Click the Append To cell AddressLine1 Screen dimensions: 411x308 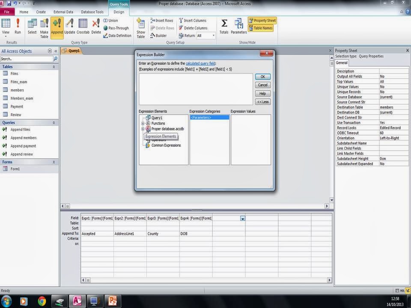[x=130, y=234]
